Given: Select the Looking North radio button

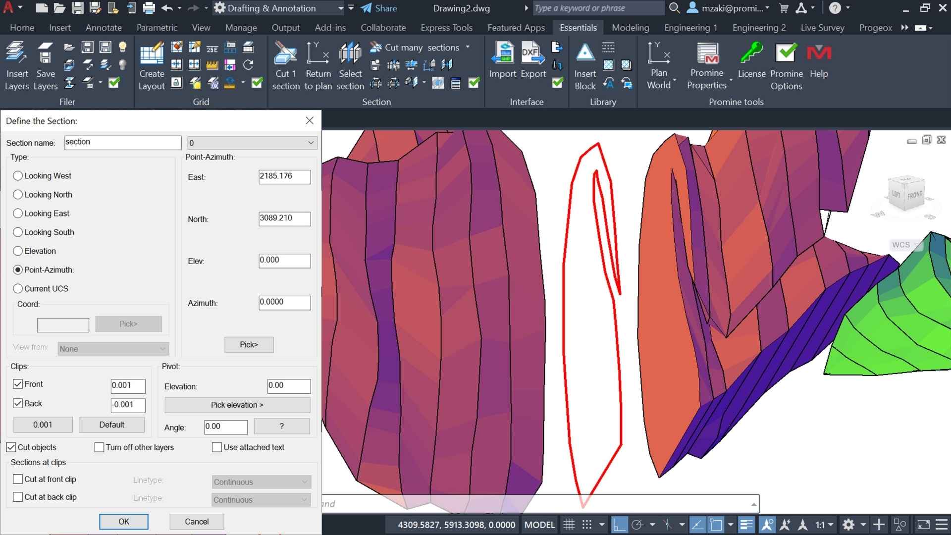Looking at the screenshot, I should [18, 195].
